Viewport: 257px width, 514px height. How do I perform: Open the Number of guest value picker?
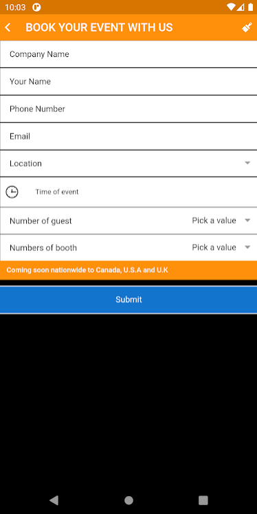[x=221, y=221]
